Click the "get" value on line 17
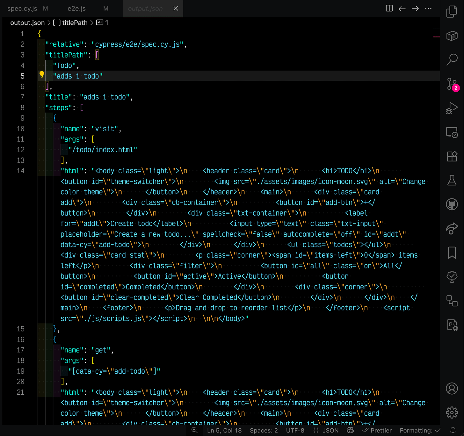The width and height of the screenshot is (464, 436). tap(101, 350)
